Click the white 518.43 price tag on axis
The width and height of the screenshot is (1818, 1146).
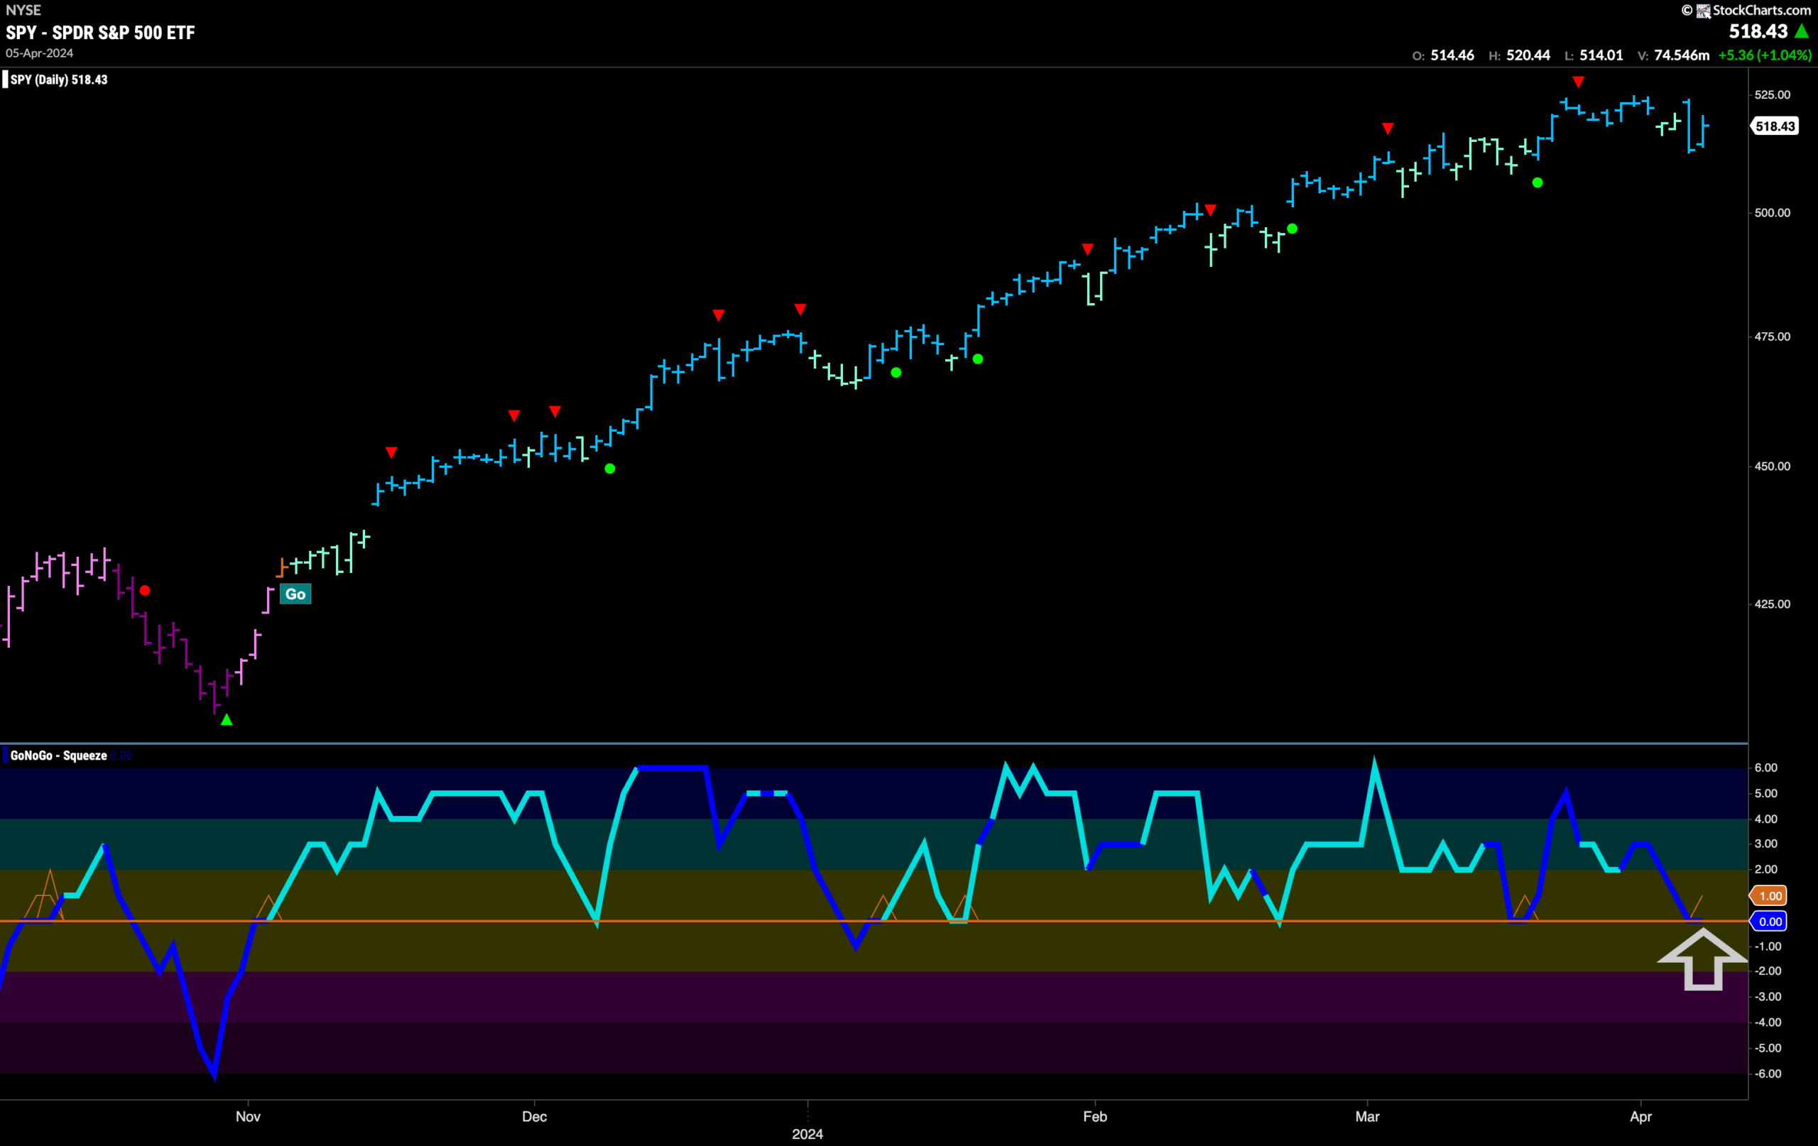1775,126
